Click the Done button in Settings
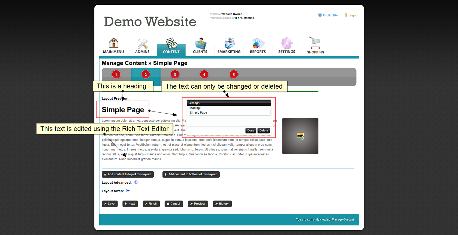 tap(251, 131)
